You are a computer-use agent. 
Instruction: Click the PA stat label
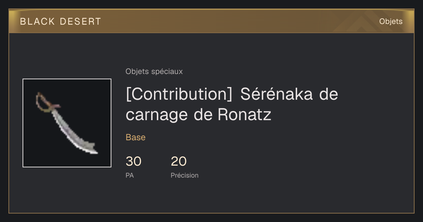pyautogui.click(x=130, y=175)
